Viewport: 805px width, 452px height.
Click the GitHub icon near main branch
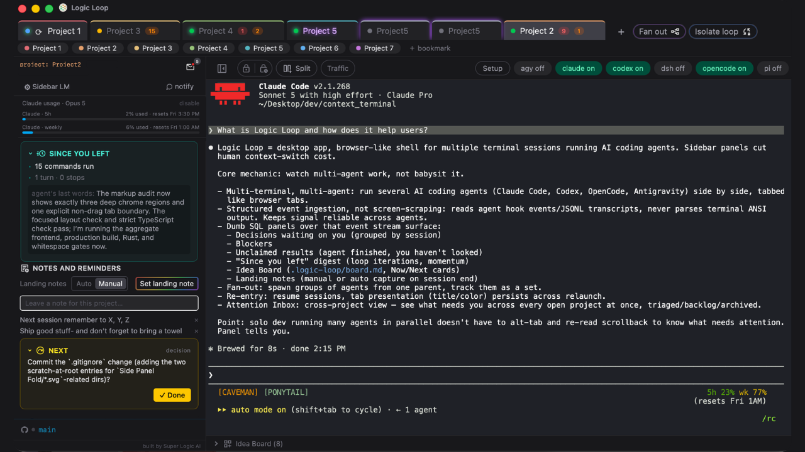[x=25, y=429]
